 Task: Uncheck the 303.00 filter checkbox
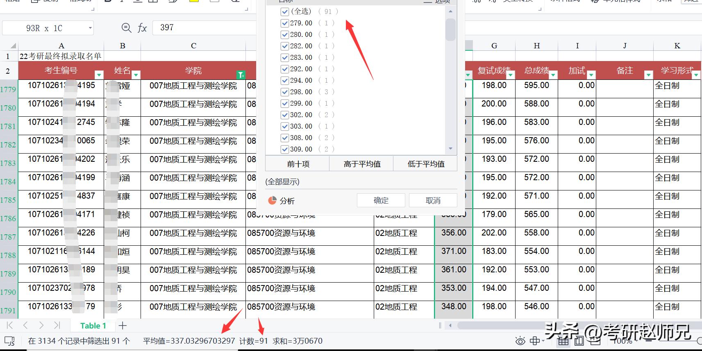(x=285, y=126)
